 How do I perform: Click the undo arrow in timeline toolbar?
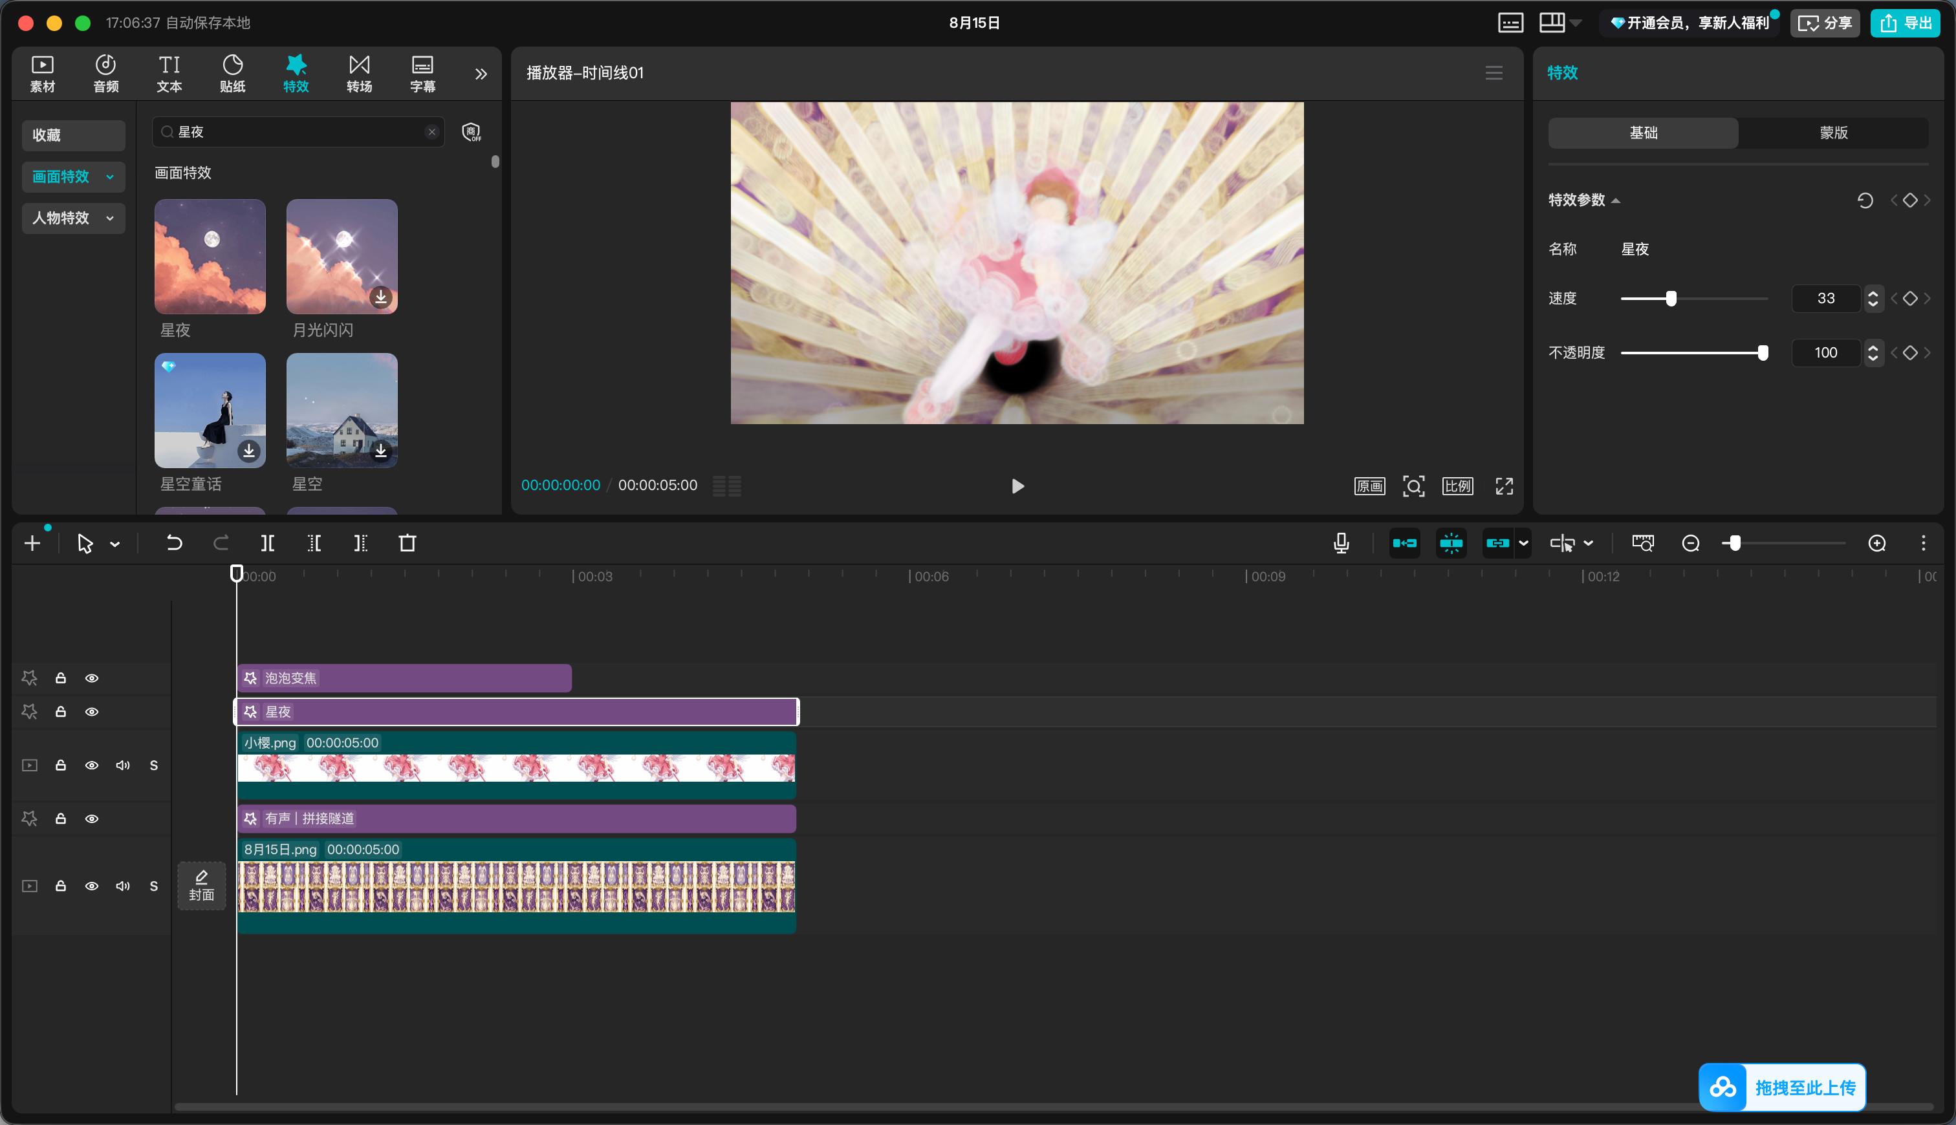174,543
